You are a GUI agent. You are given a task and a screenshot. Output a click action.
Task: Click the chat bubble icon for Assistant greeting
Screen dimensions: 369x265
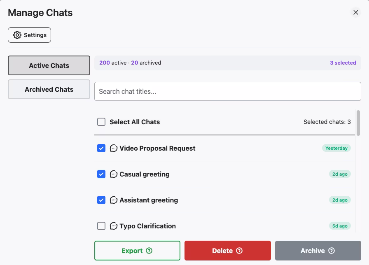point(113,200)
